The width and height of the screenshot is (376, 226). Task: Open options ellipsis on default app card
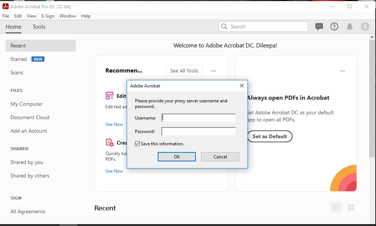tap(342, 71)
